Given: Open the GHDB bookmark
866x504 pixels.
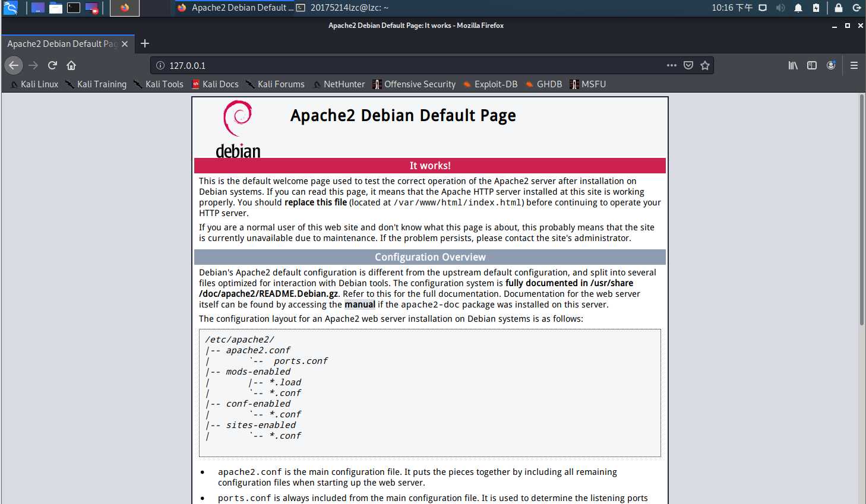Looking at the screenshot, I should coord(543,84).
